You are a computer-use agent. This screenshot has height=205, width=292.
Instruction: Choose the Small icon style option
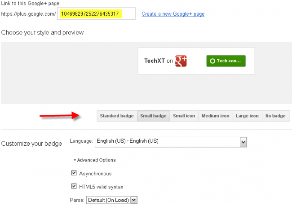(x=184, y=116)
